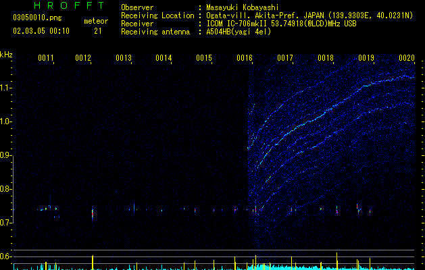This screenshot has height=270, width=425.
Task: Click the 0.8 frequency axis label
Action: (5, 189)
